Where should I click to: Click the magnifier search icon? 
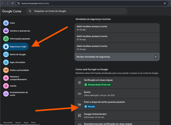coord(30,11)
